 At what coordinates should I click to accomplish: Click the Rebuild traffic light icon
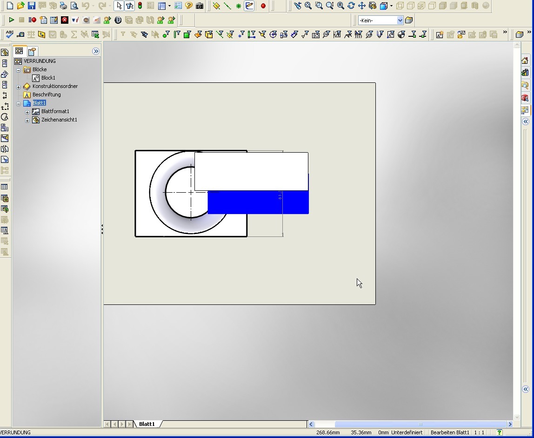pyautogui.click(x=140, y=6)
